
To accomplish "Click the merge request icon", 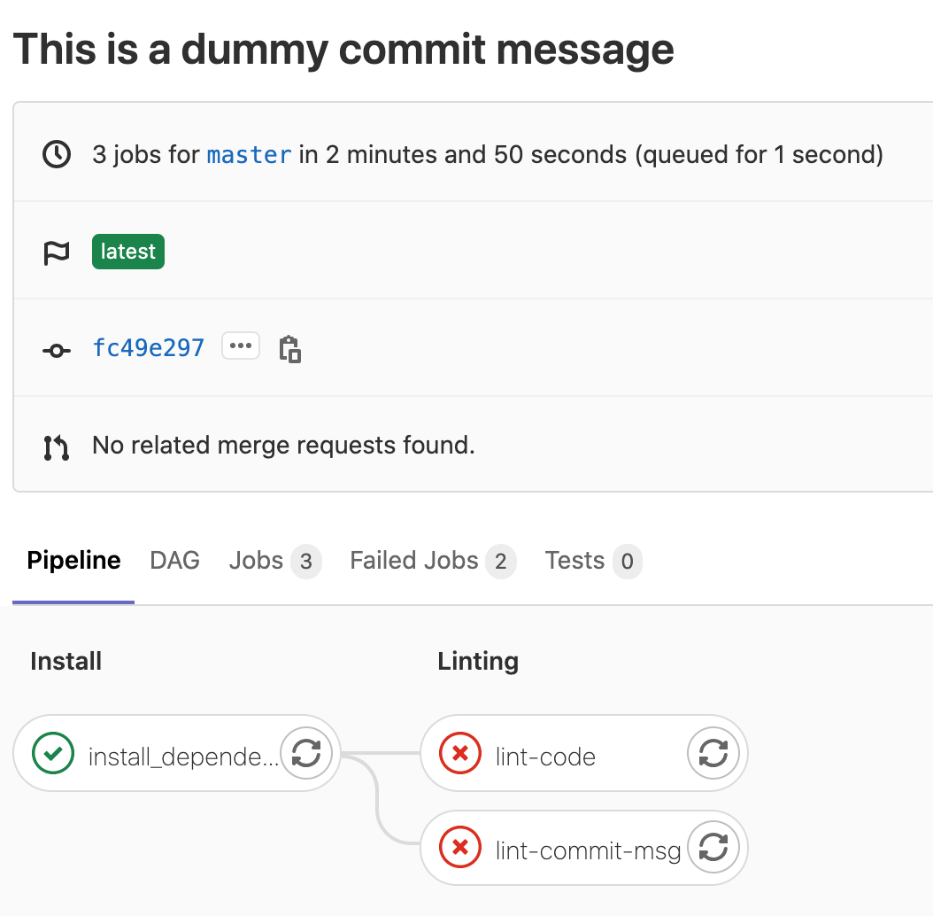I will (x=56, y=446).
